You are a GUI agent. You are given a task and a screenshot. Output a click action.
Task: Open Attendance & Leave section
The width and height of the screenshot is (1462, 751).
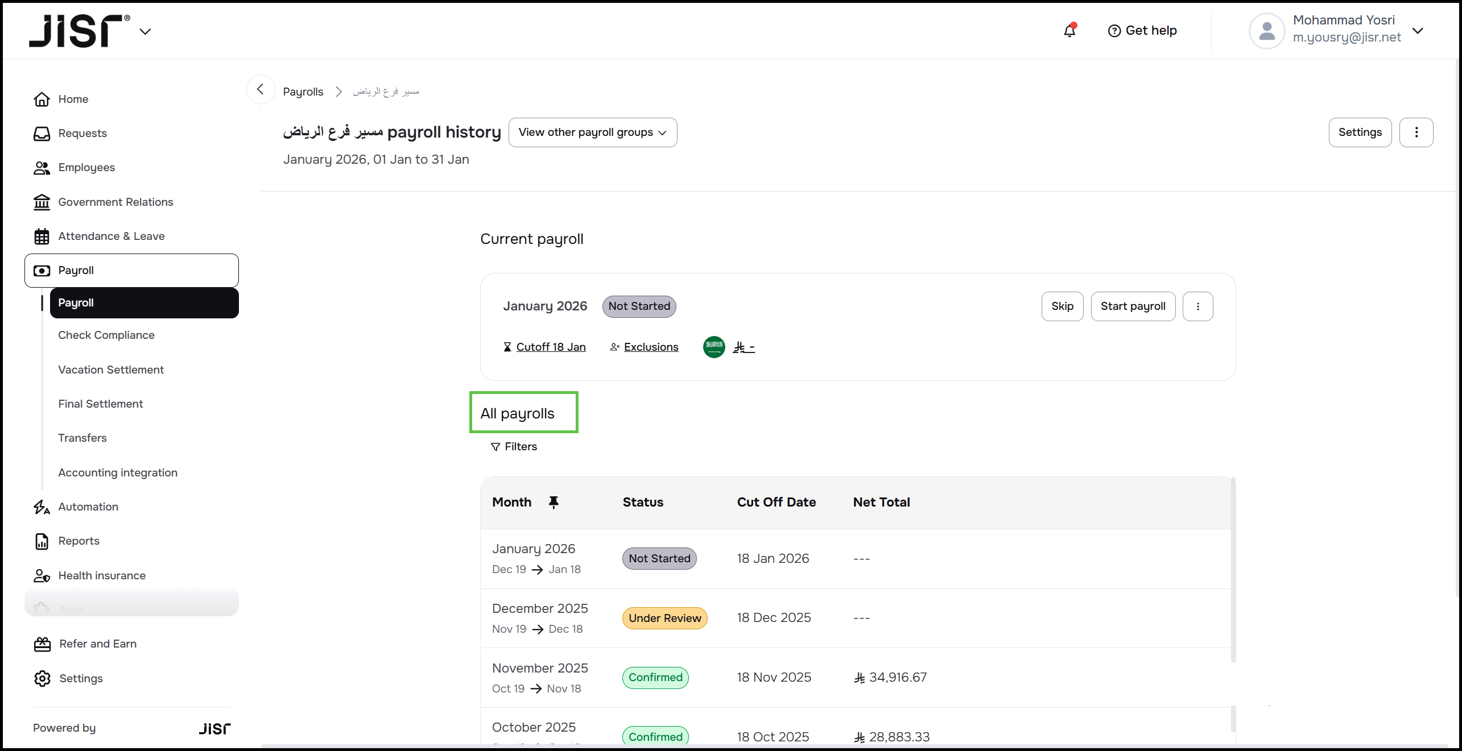click(111, 236)
